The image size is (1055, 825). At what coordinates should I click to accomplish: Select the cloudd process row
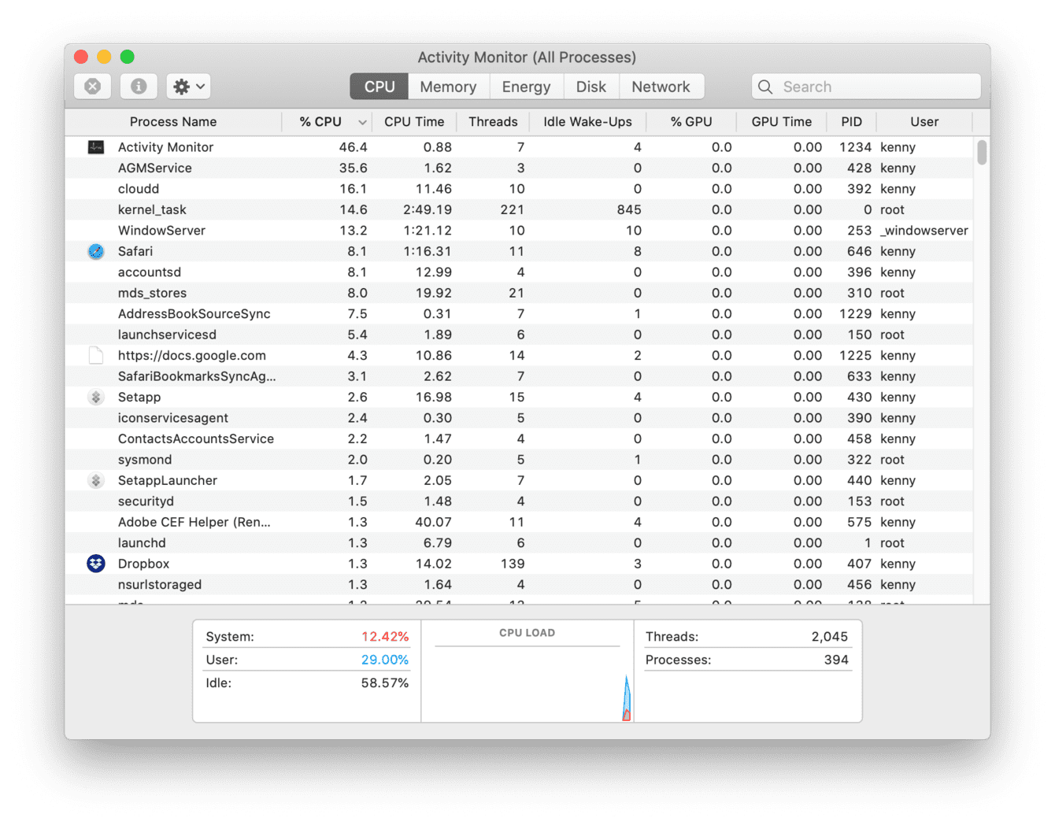point(520,189)
